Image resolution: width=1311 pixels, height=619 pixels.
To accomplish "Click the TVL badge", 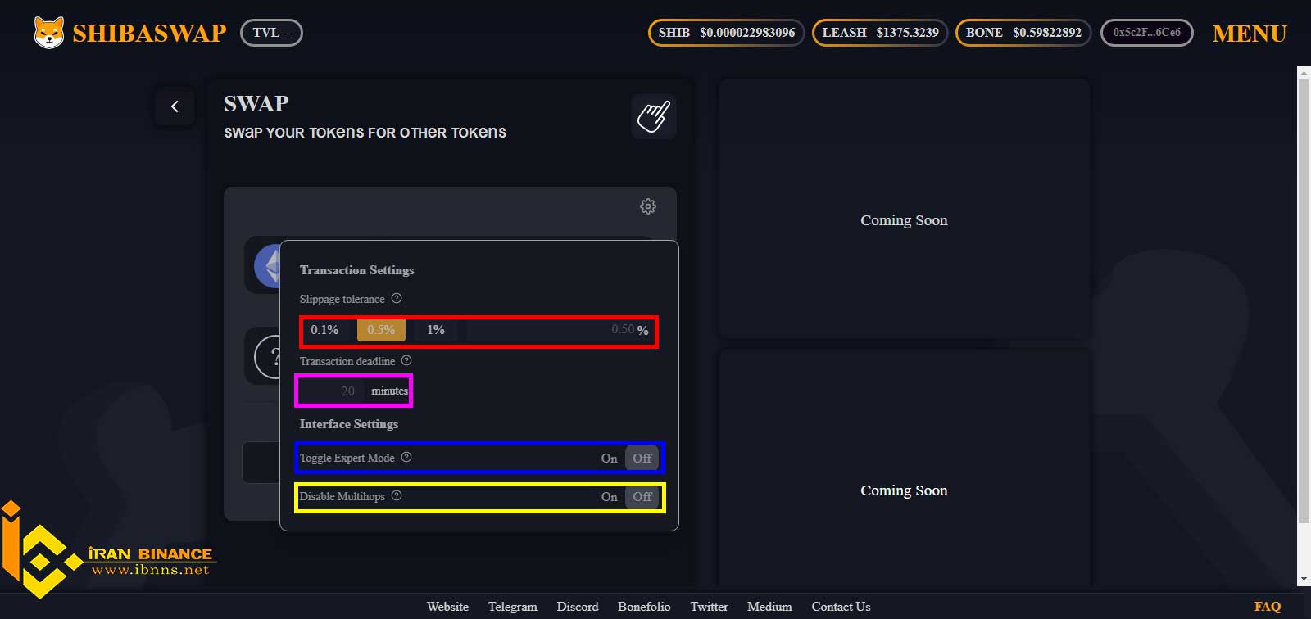I will 271,33.
